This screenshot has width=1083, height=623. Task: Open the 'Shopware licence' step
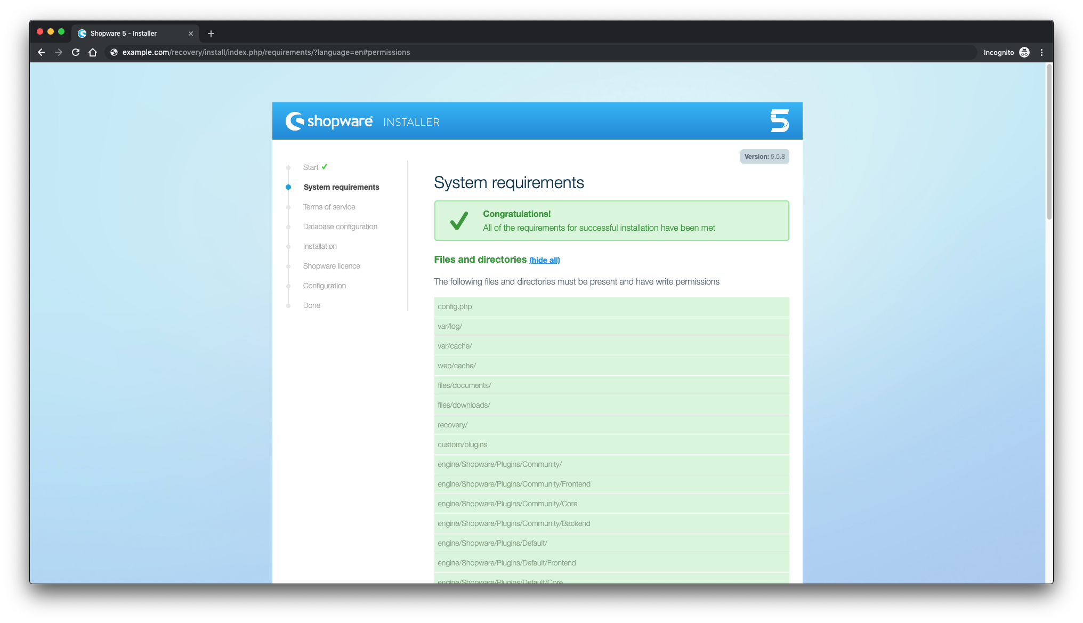point(331,266)
